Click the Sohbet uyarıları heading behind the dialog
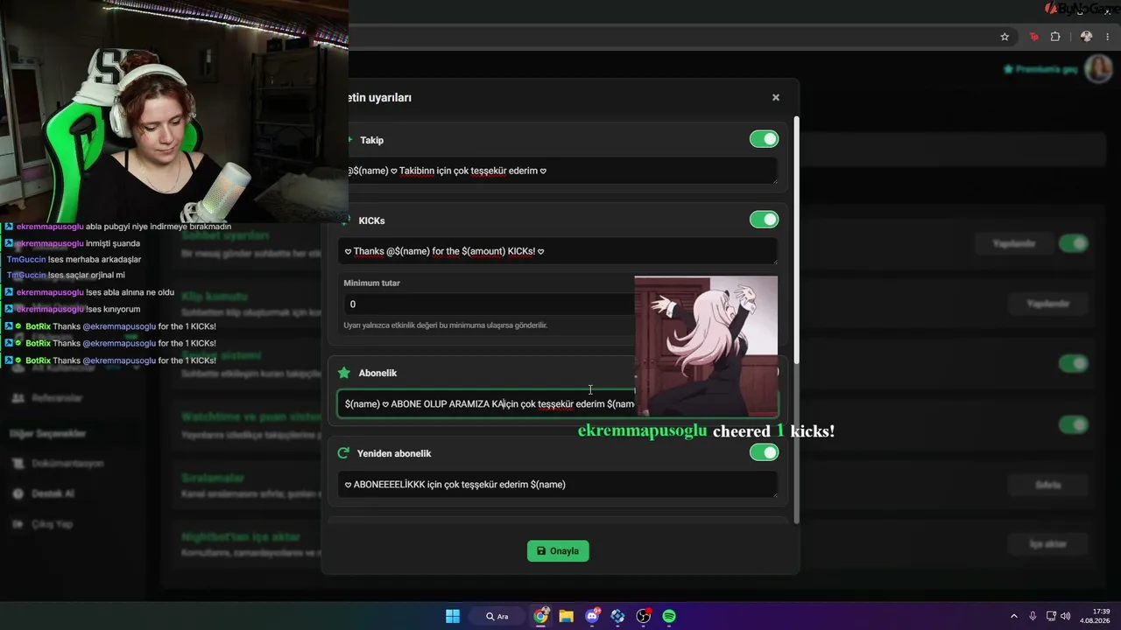Screen dimensions: 1121x630 [x=225, y=236]
